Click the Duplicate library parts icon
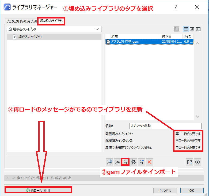The height and width of the screenshot is (196, 209). [x=134, y=162]
